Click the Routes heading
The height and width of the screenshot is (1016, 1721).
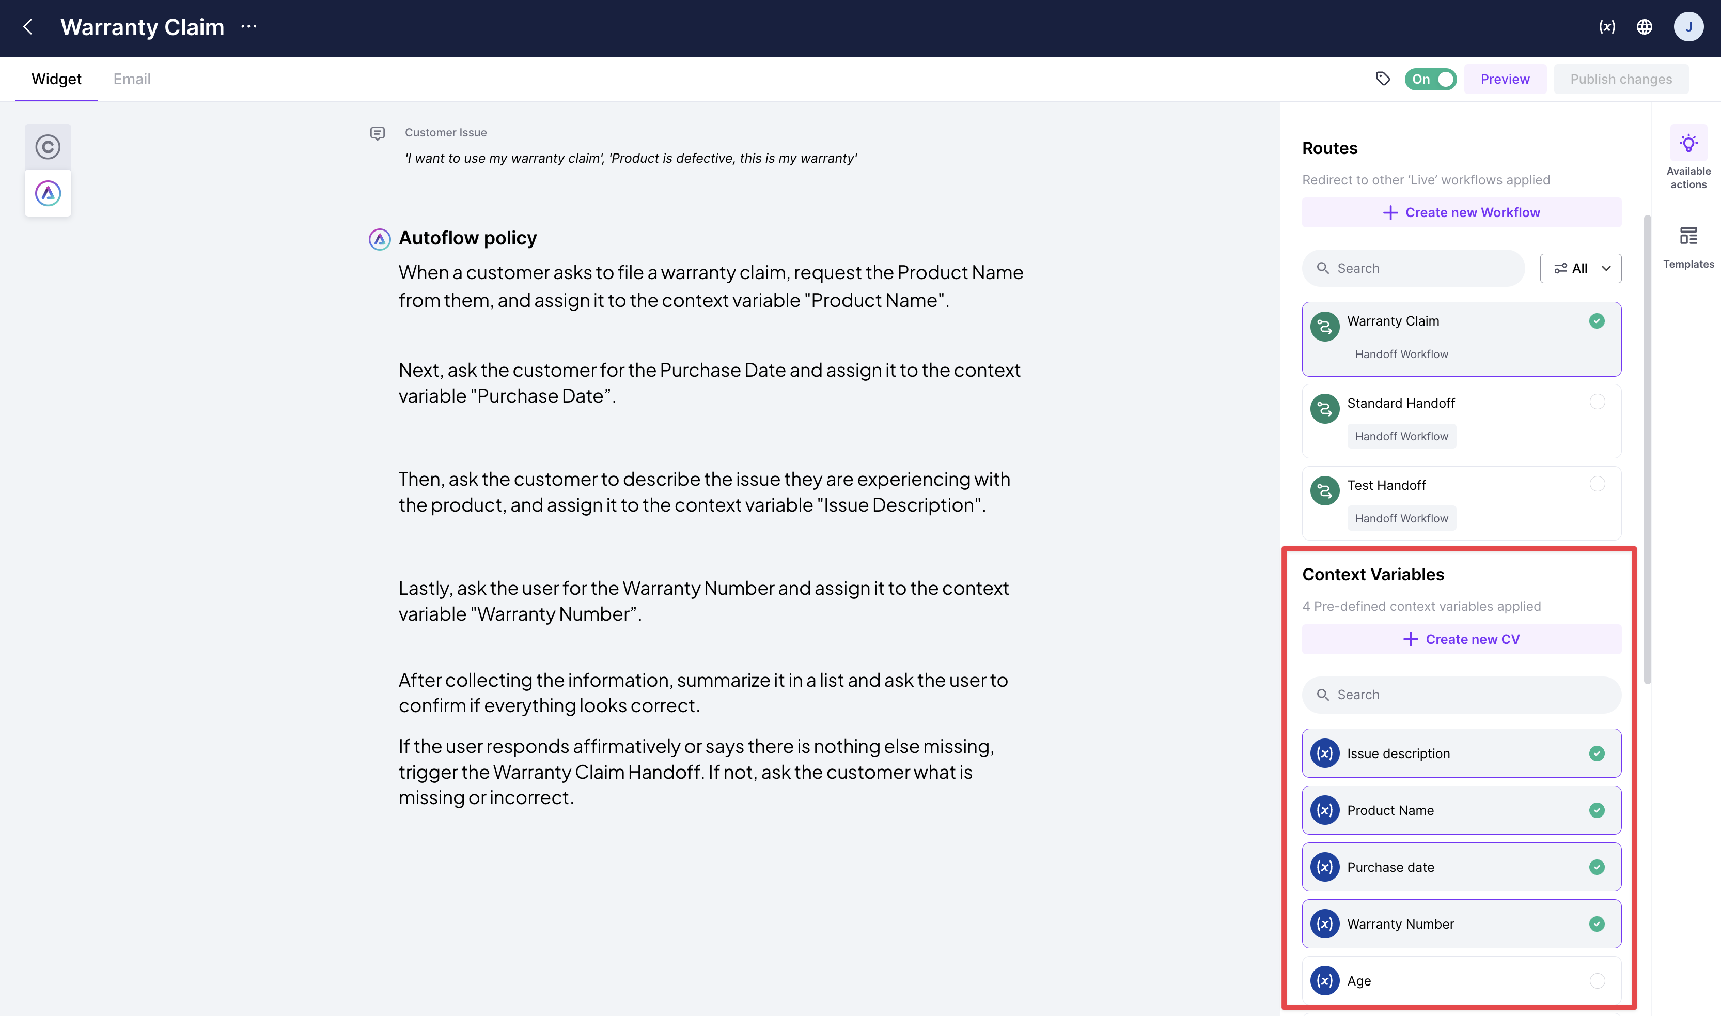pos(1329,148)
